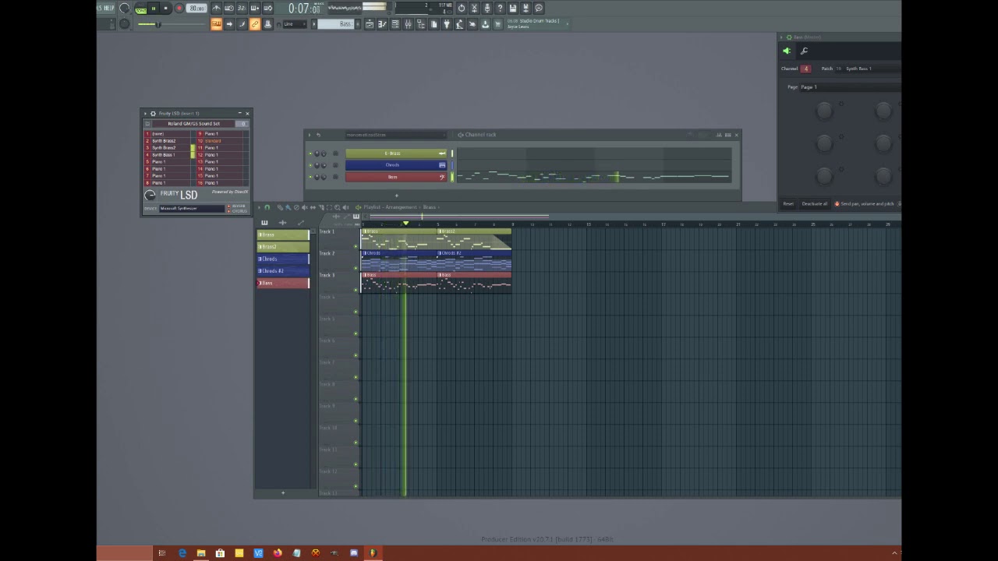Select Brass pattern in the picker
This screenshot has width=998, height=561.
(x=283, y=235)
